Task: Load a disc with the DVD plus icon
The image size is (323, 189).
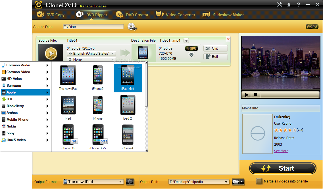Action: [x=132, y=27]
